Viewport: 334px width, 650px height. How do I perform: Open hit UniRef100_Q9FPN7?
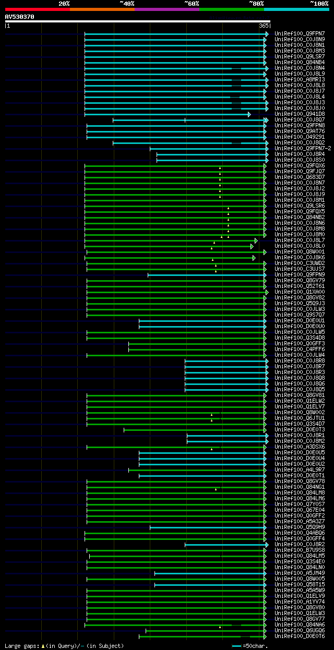[x=300, y=34]
